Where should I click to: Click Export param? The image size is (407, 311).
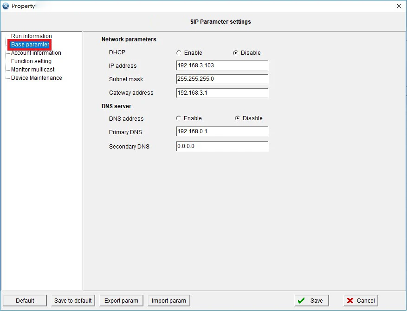[121, 300]
